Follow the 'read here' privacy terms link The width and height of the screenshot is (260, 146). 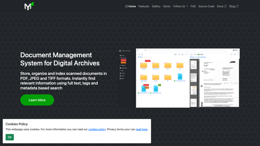(x=141, y=129)
